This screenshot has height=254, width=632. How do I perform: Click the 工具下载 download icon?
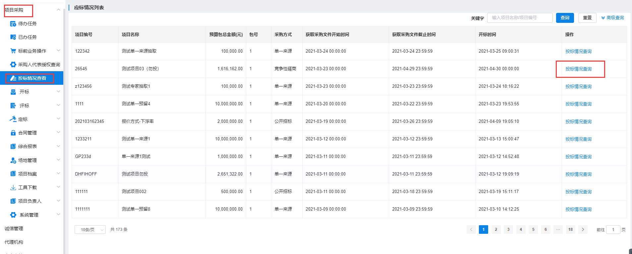click(x=13, y=187)
